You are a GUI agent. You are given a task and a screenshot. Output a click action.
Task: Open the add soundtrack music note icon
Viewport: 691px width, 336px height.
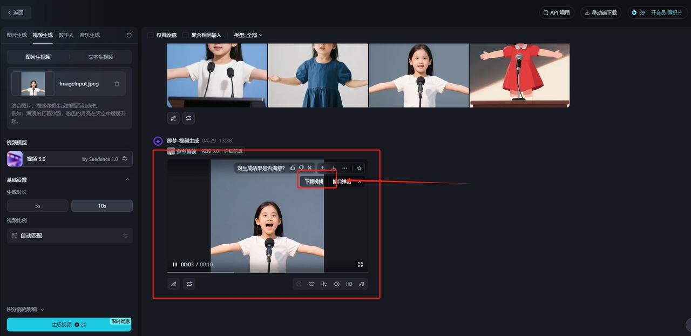click(x=361, y=284)
